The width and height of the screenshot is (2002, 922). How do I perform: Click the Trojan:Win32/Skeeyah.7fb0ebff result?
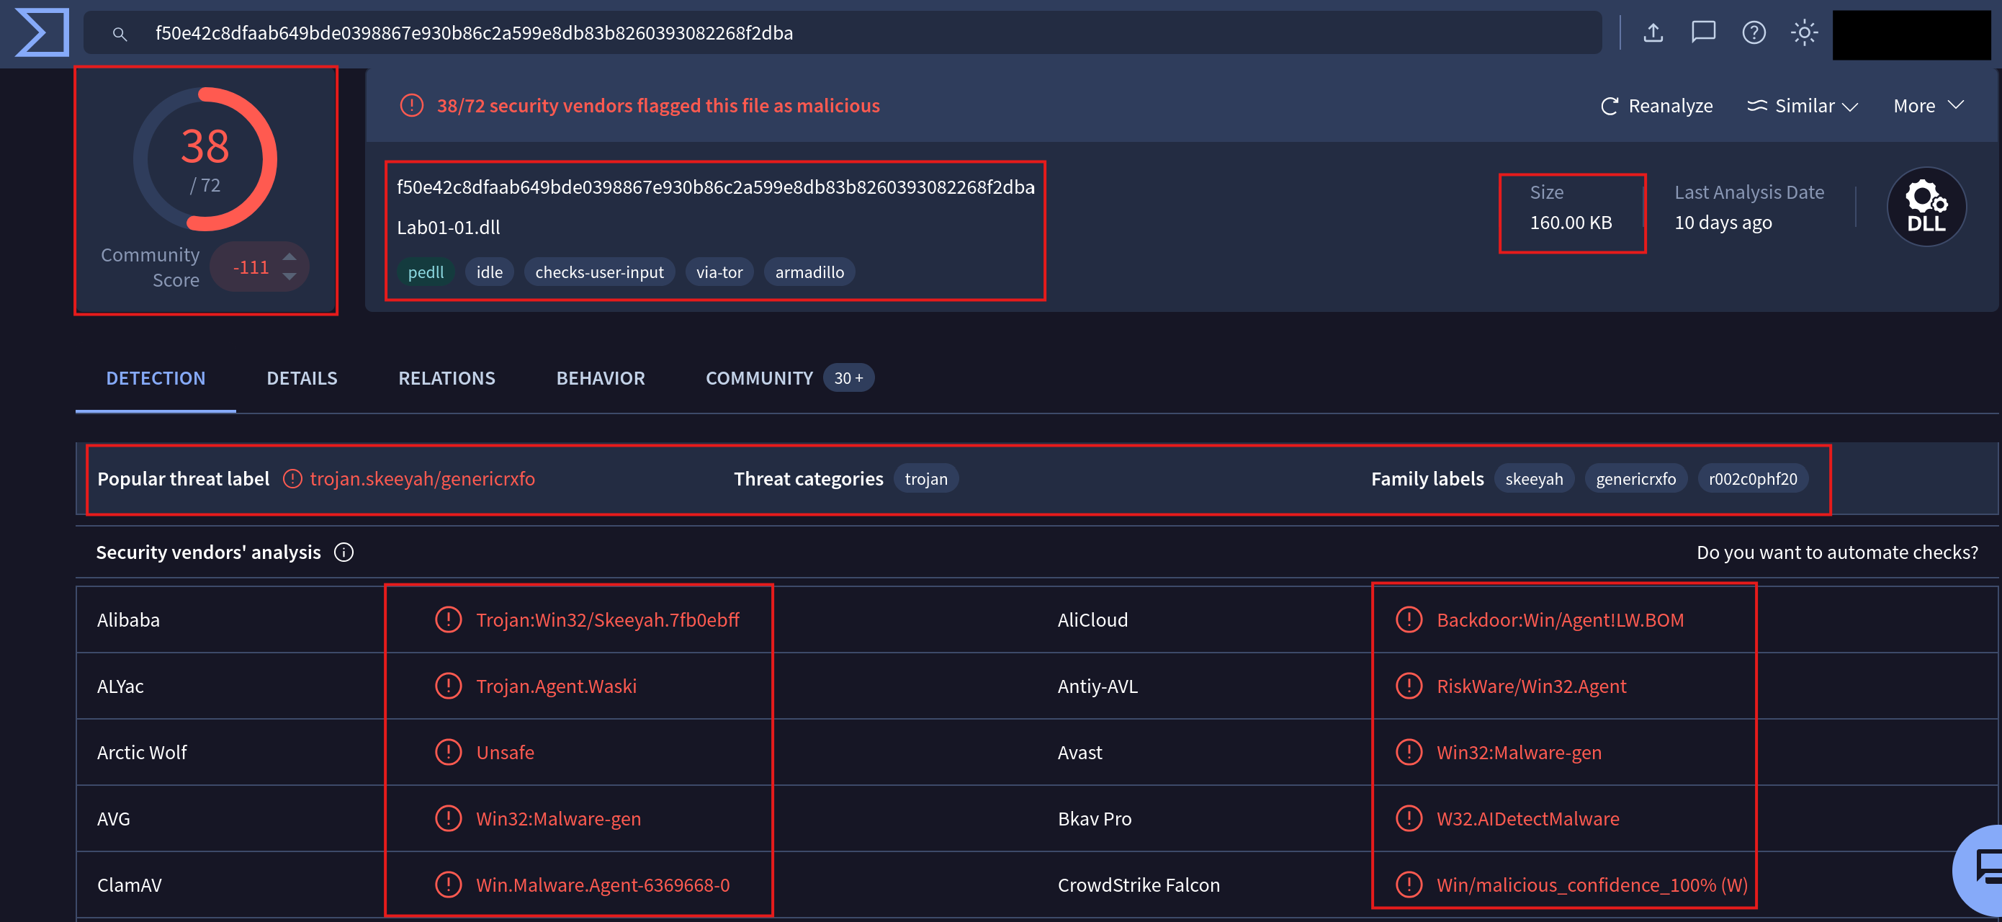tap(608, 619)
